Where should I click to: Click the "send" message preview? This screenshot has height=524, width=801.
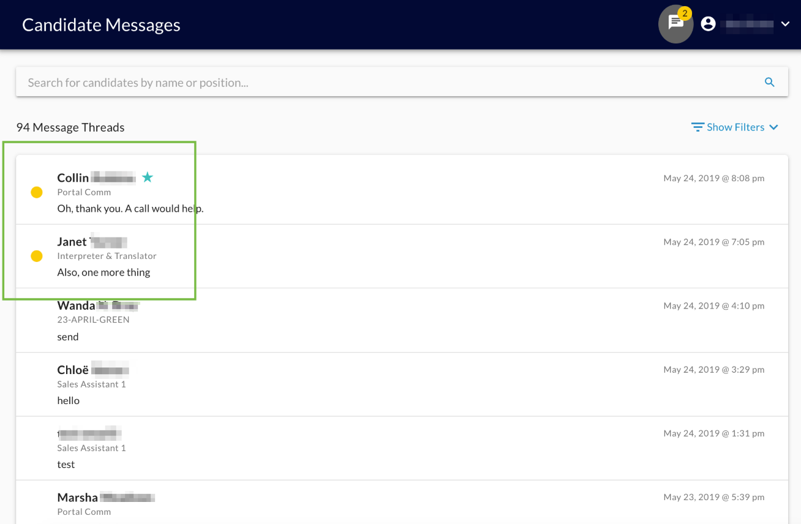point(68,337)
